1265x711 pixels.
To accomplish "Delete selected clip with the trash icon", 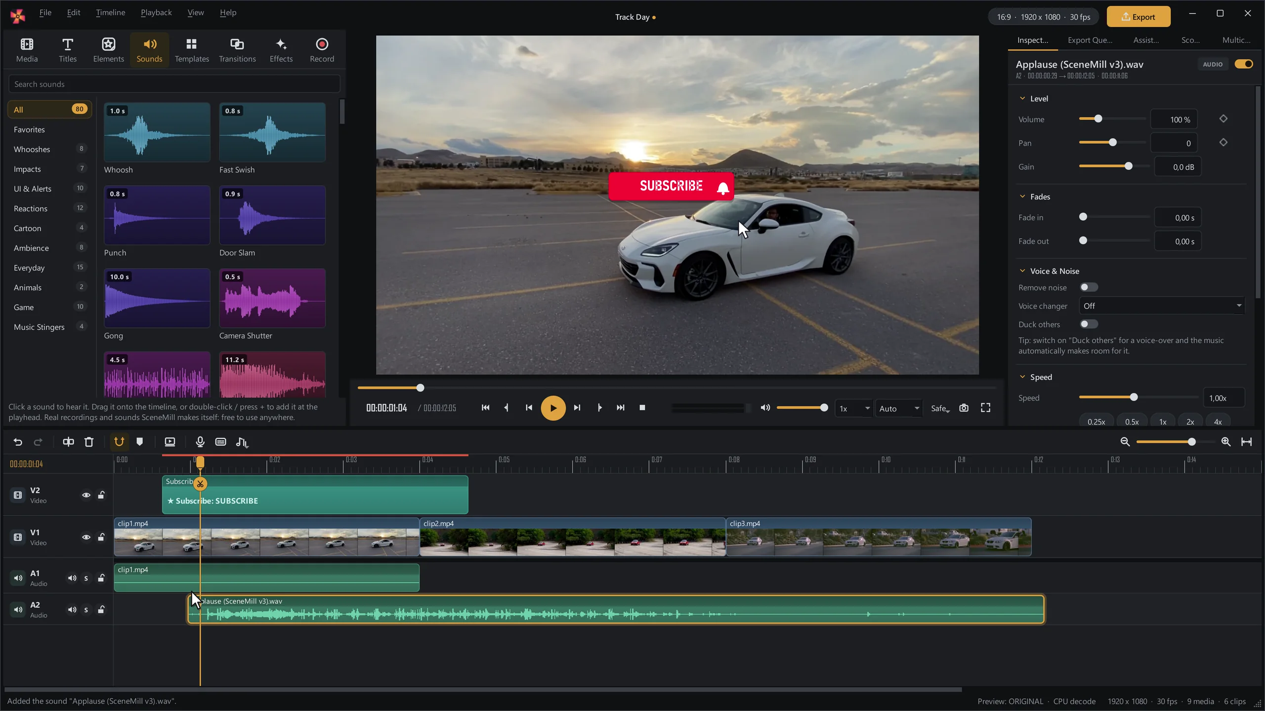I will click(x=89, y=442).
